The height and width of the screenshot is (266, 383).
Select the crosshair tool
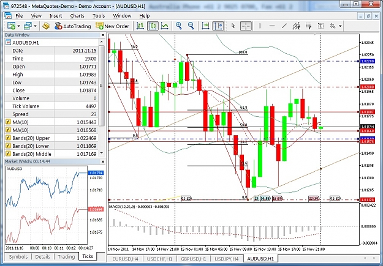(246, 26)
